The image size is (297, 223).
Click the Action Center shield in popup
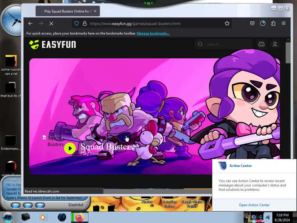tap(222, 166)
